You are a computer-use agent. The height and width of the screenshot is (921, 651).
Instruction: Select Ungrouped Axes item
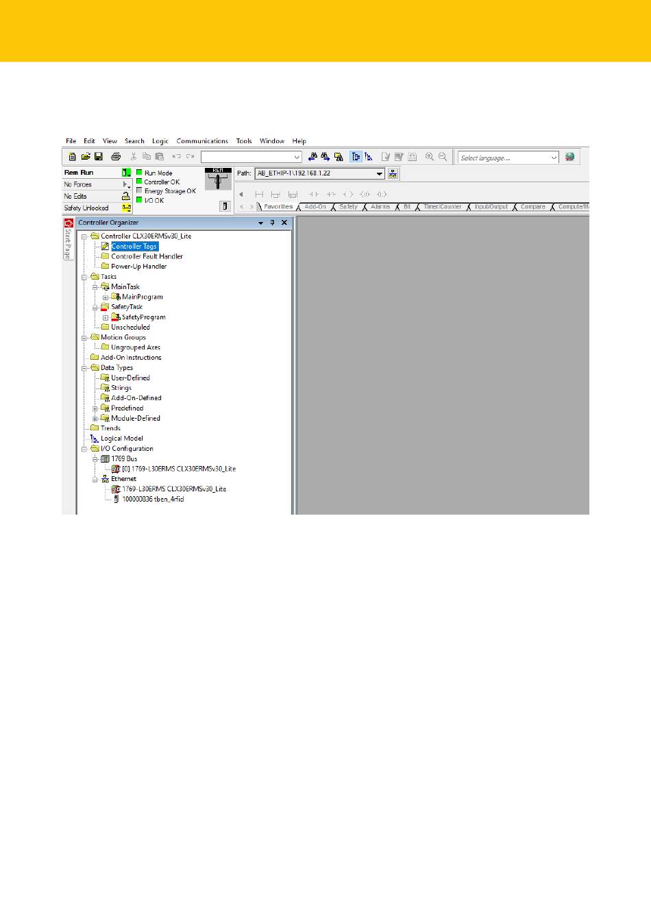(x=136, y=347)
